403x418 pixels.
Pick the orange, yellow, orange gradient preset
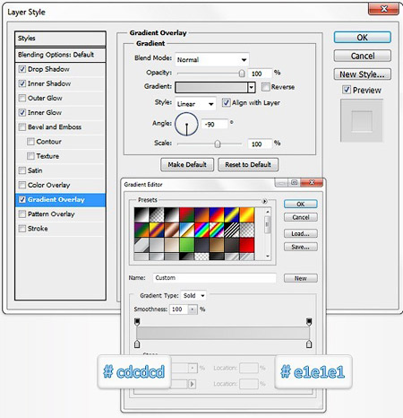247,214
